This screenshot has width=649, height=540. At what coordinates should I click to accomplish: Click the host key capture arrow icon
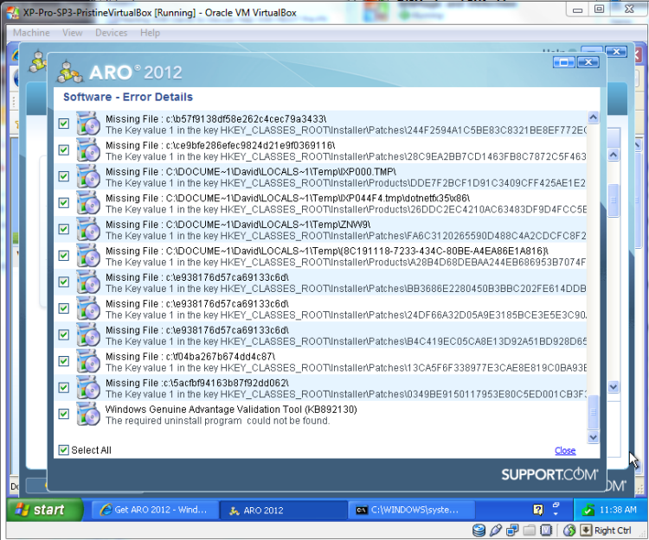pos(586,530)
